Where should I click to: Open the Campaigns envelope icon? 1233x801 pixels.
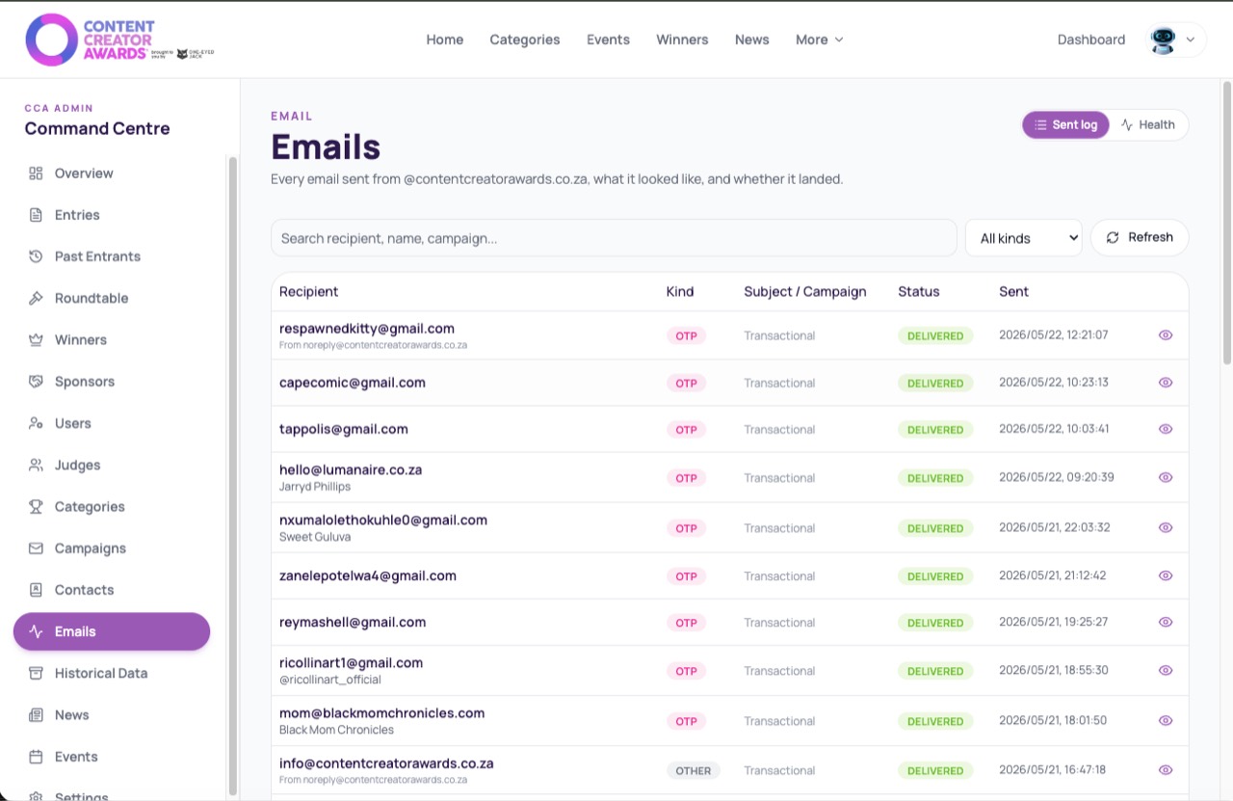click(x=36, y=548)
